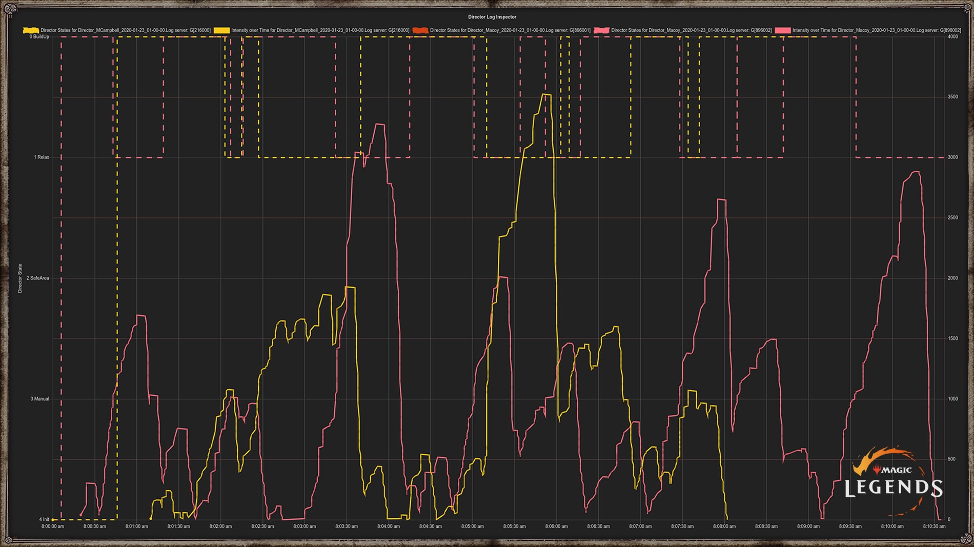Click the yellow data point at 8:00:00 am
The image size is (974, 547).
pos(53,520)
